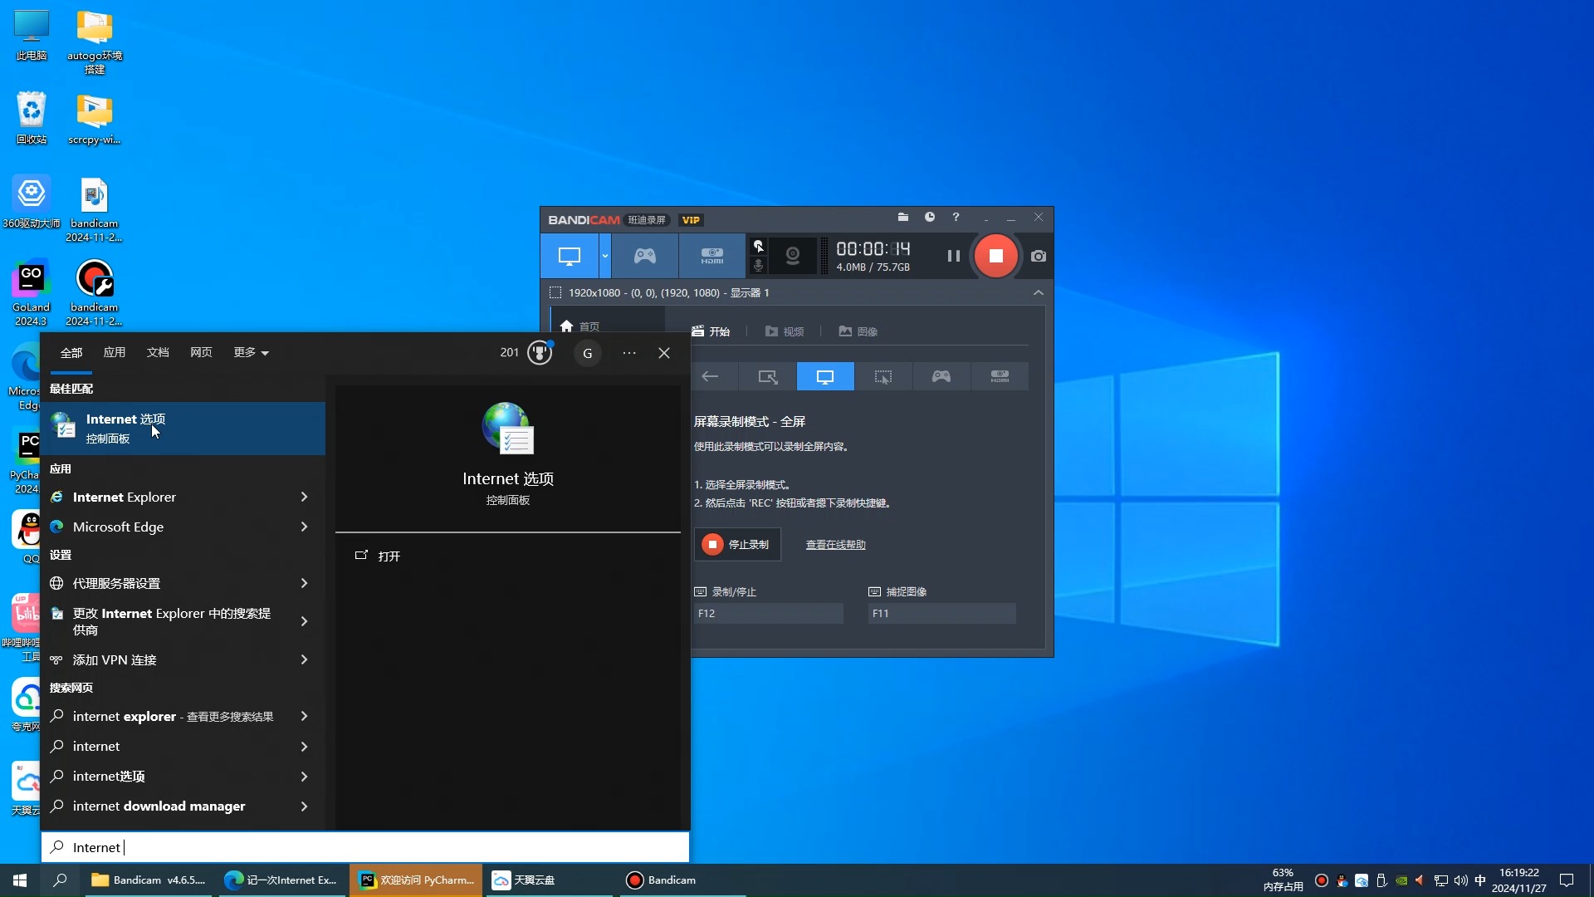Select fullscreen recording mode icon in mode row

(x=825, y=376)
